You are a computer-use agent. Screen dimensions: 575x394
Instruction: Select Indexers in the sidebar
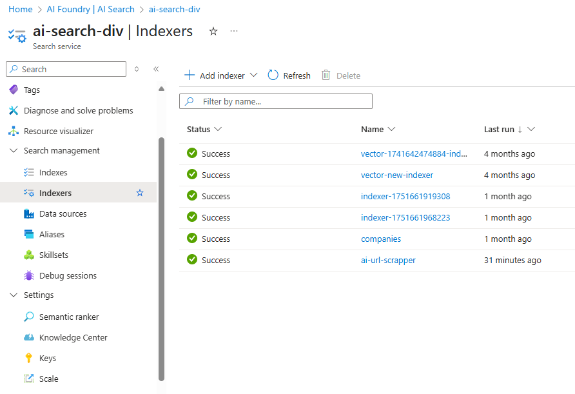[x=78, y=193]
